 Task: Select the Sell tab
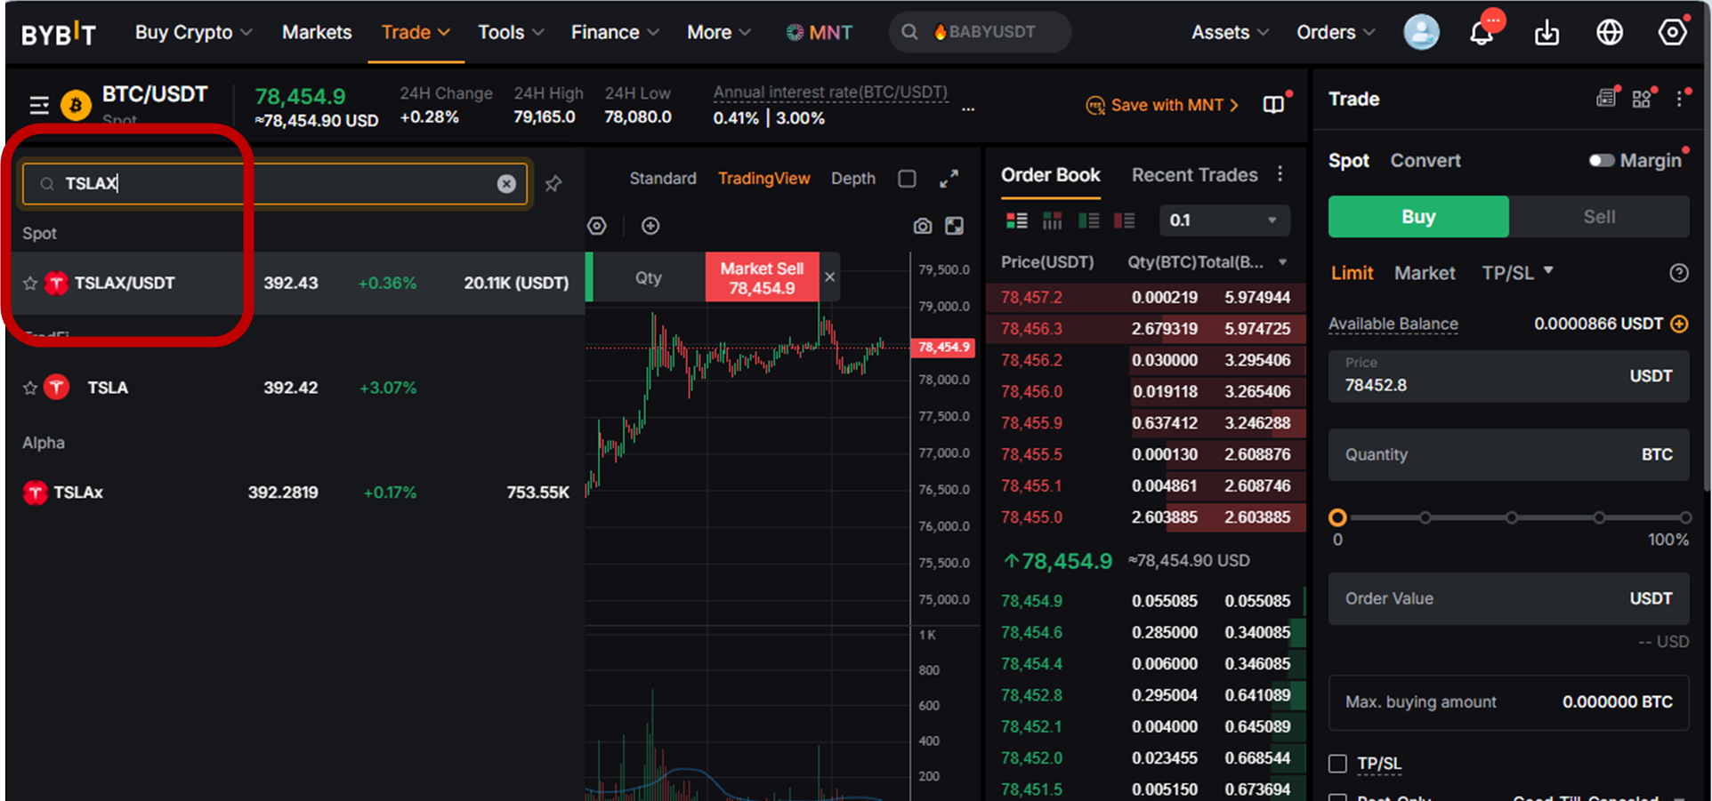(x=1599, y=217)
